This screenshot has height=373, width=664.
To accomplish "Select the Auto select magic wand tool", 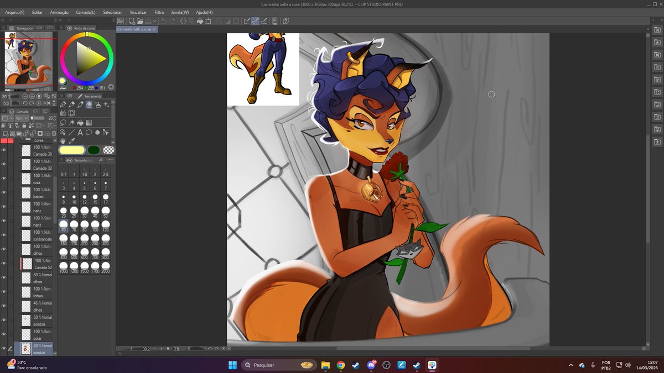I will (71, 123).
